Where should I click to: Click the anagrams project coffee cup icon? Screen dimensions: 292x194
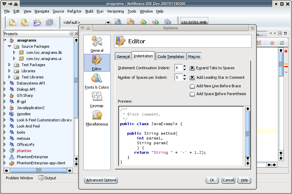pos(12,40)
